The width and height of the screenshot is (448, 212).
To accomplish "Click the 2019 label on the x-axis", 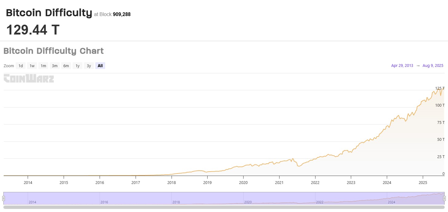I will (x=208, y=182).
